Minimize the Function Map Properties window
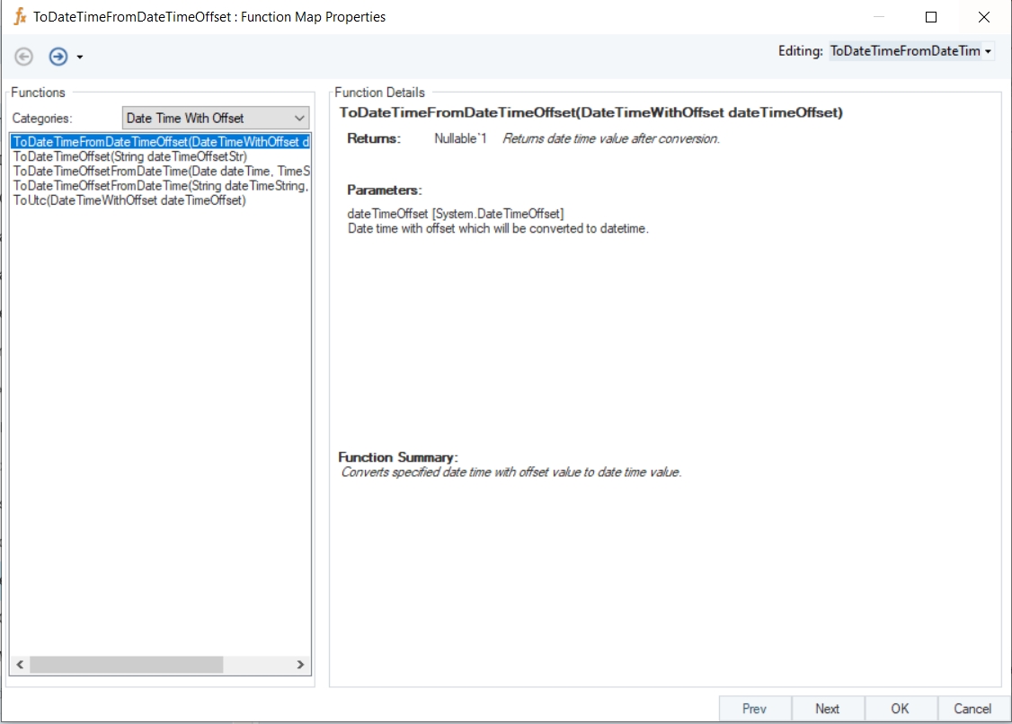This screenshot has height=724, width=1012. click(x=878, y=17)
